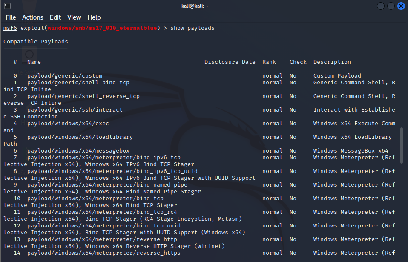408x262 pixels.
Task: Click the 'Windows MessageBox x64' description
Action: [x=351, y=151]
